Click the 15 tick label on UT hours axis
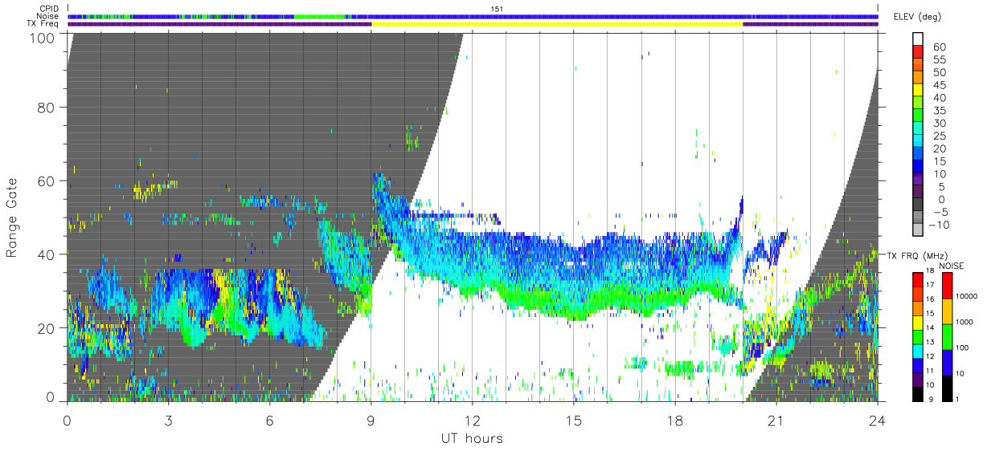 pyautogui.click(x=574, y=420)
